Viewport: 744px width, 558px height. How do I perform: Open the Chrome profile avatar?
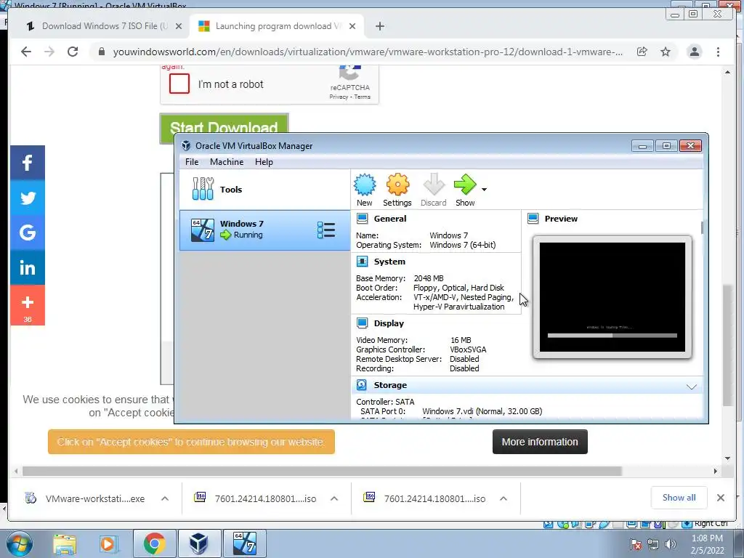694,52
